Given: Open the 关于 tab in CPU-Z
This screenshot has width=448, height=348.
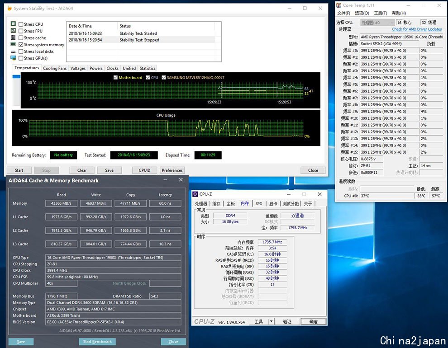Looking at the screenshot, I should tap(308, 204).
